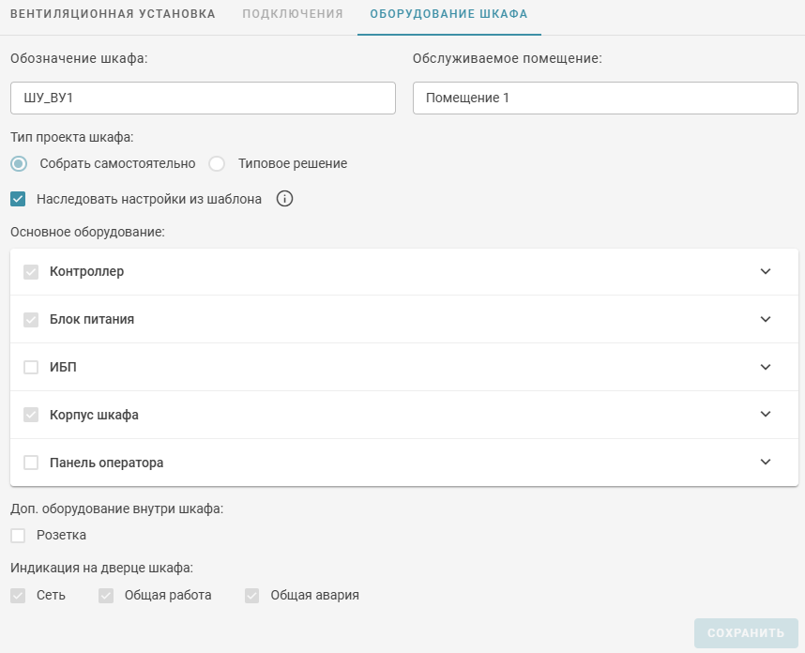This screenshot has width=805, height=653.
Task: Expand the ИБП section chevron
Action: tap(766, 367)
